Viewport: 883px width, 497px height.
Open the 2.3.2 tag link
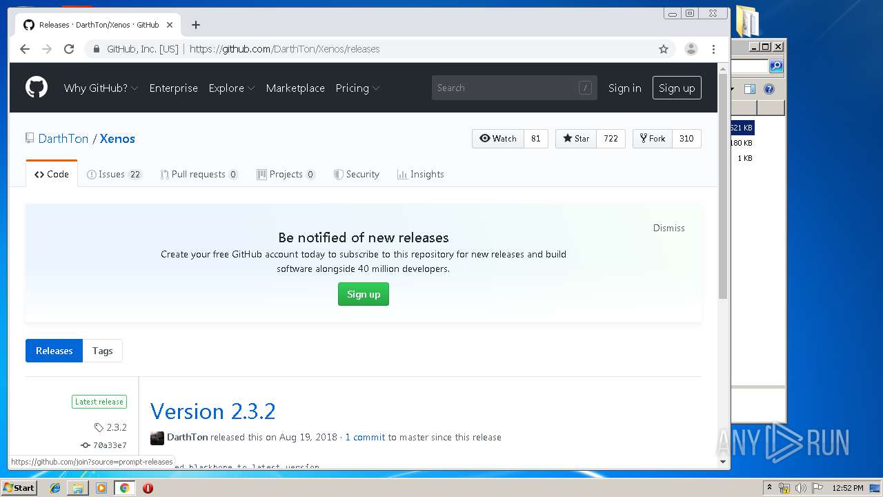pos(110,427)
